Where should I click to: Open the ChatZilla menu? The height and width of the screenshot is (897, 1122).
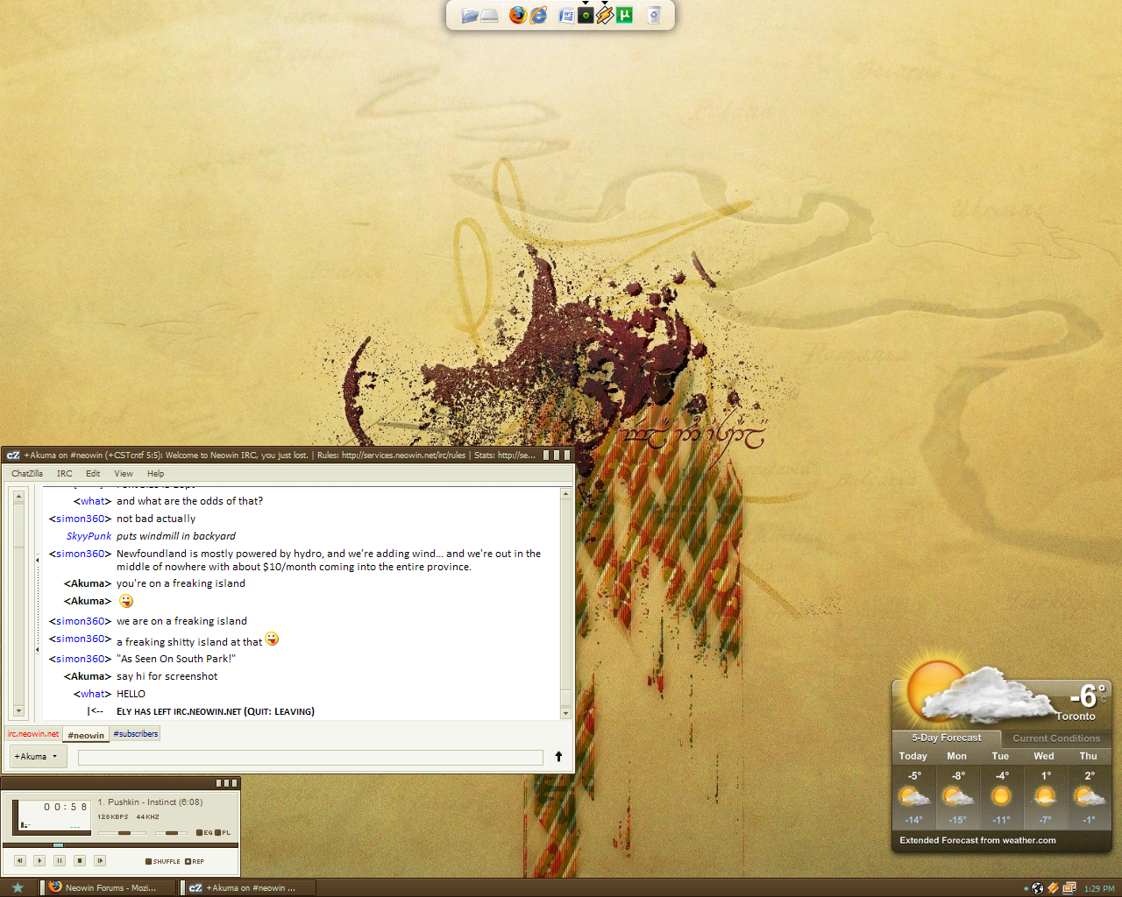[27, 474]
